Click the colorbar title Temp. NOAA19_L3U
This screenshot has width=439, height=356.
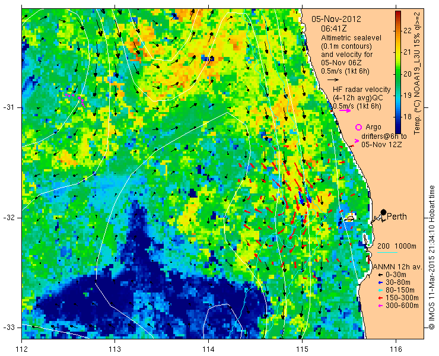click(x=418, y=72)
